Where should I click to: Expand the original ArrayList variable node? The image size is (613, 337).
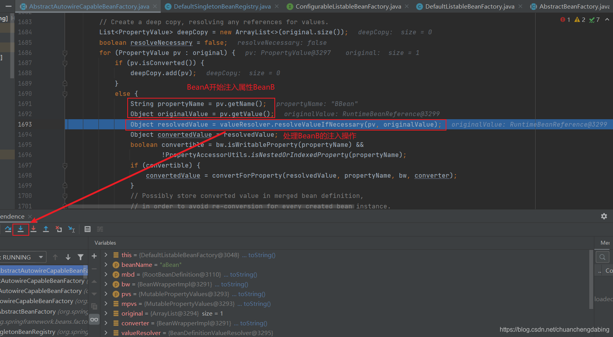(106, 313)
